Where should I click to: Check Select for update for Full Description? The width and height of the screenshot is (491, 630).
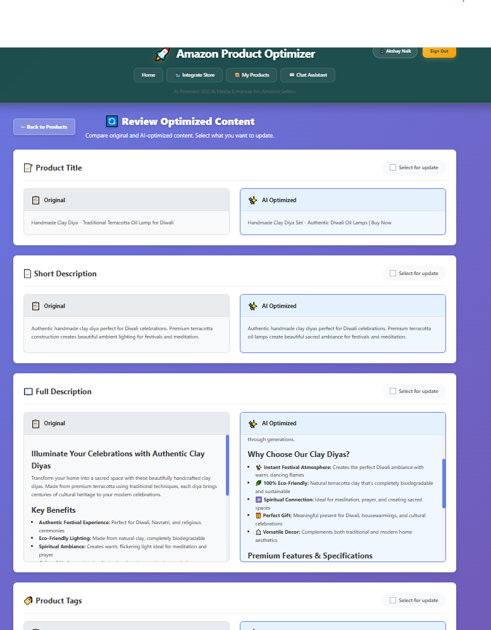point(393,391)
